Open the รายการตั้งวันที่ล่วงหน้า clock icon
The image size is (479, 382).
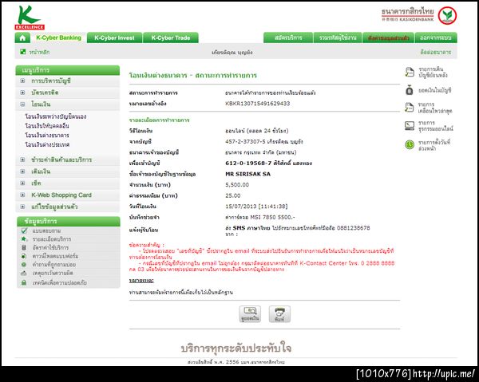pyautogui.click(x=410, y=144)
